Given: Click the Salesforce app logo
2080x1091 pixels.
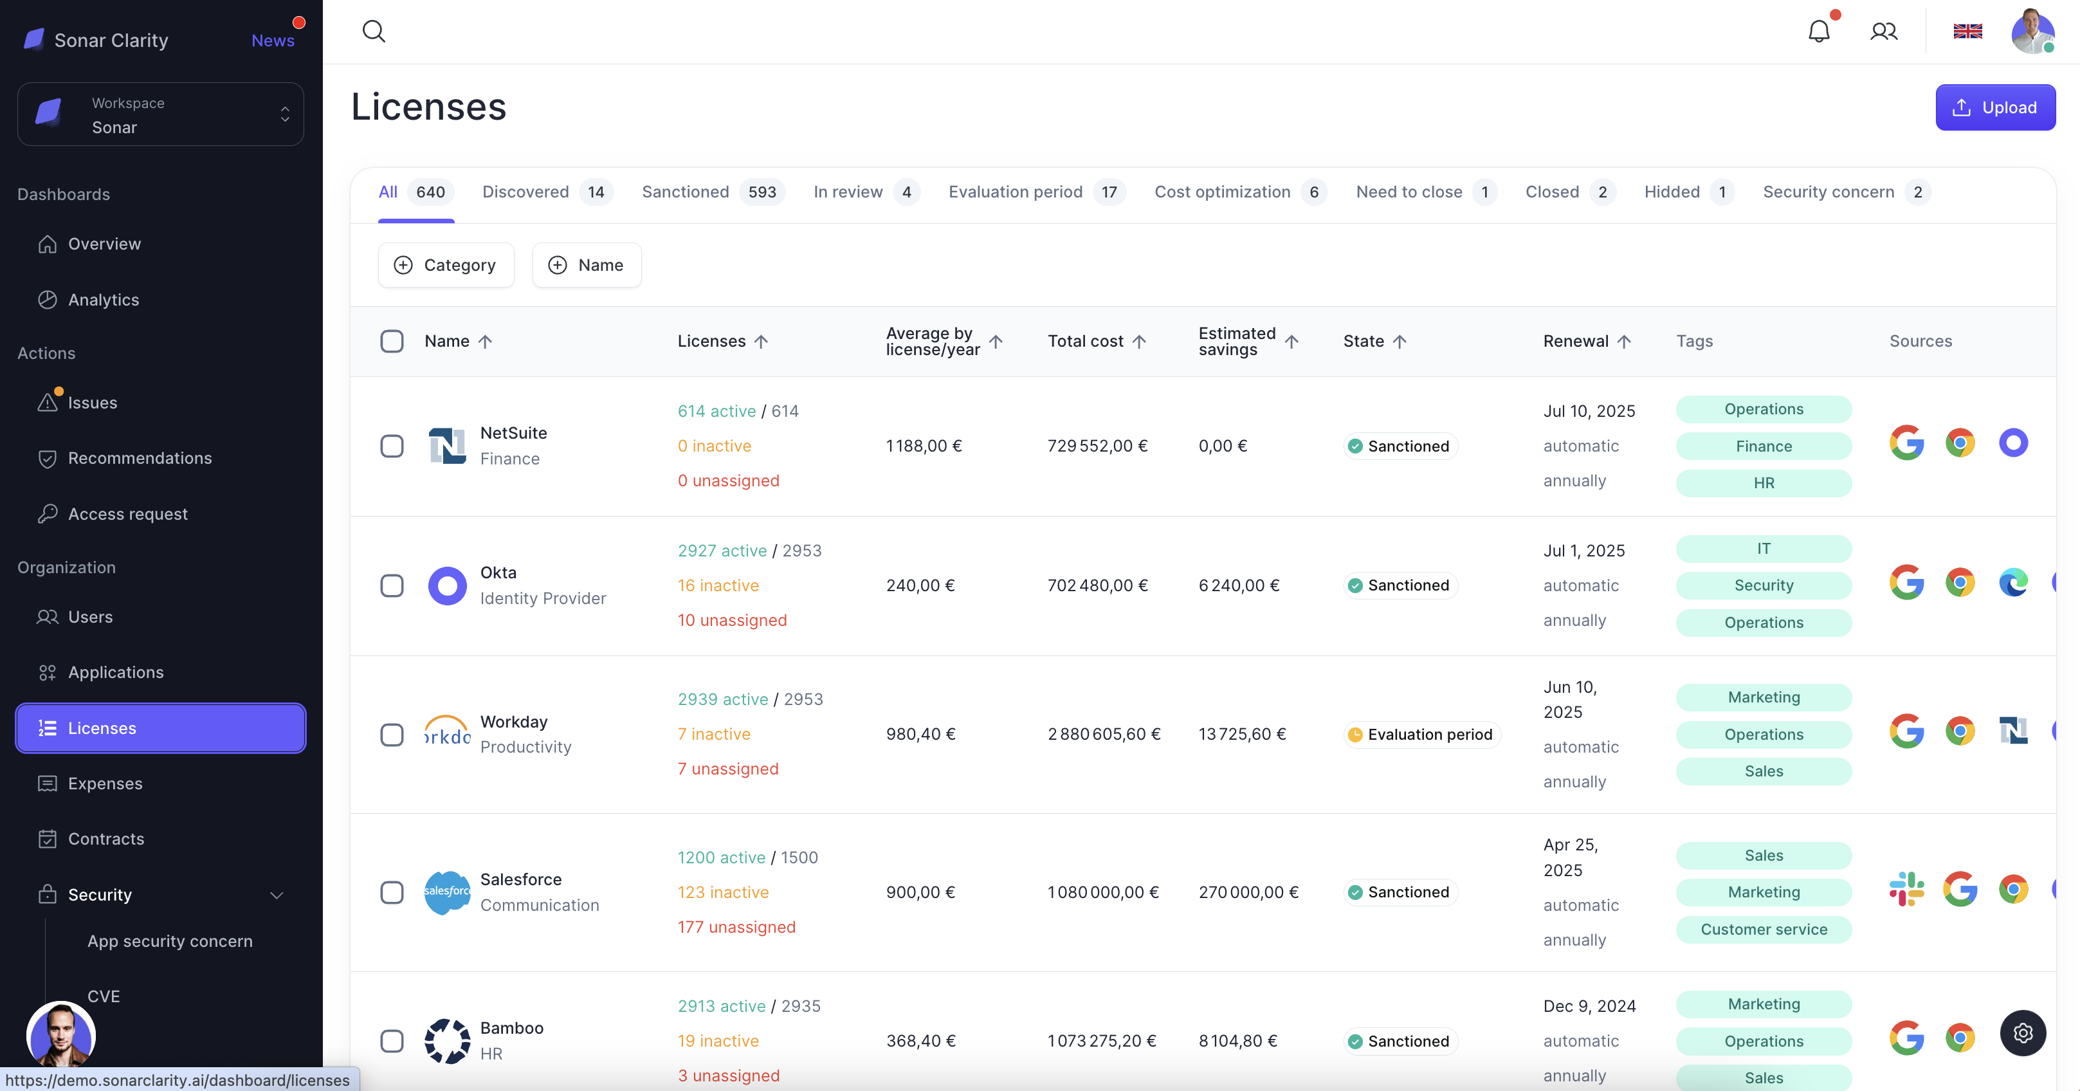Looking at the screenshot, I should (x=446, y=892).
